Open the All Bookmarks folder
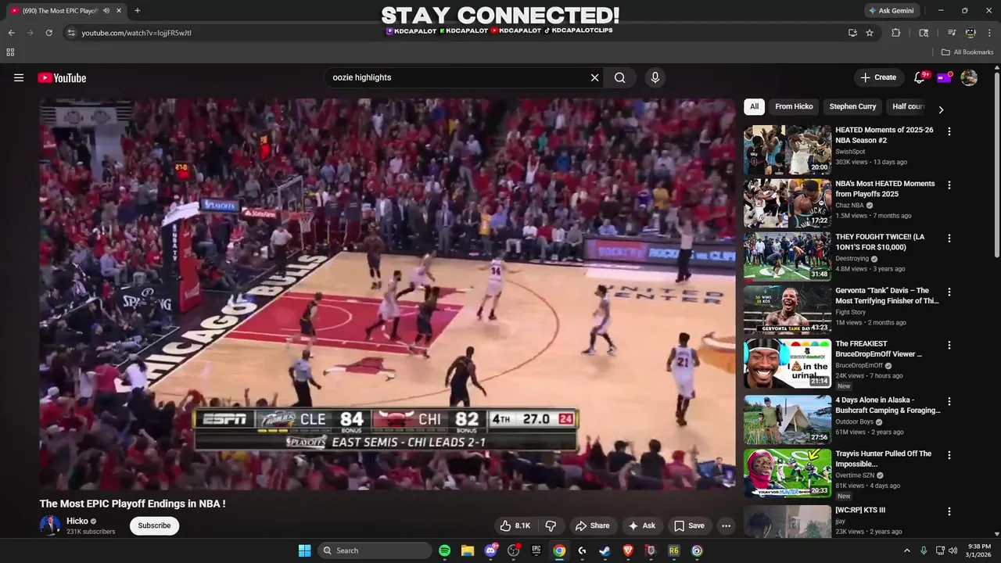This screenshot has height=563, width=1001. click(967, 52)
